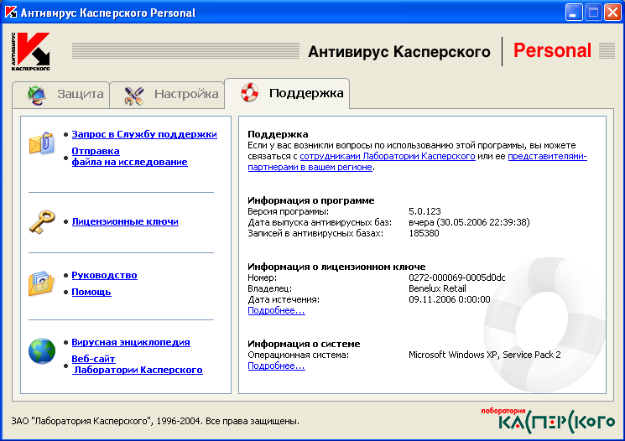Click представителями-партнерами в вашем регионе link
625x441 pixels.
tap(417, 162)
